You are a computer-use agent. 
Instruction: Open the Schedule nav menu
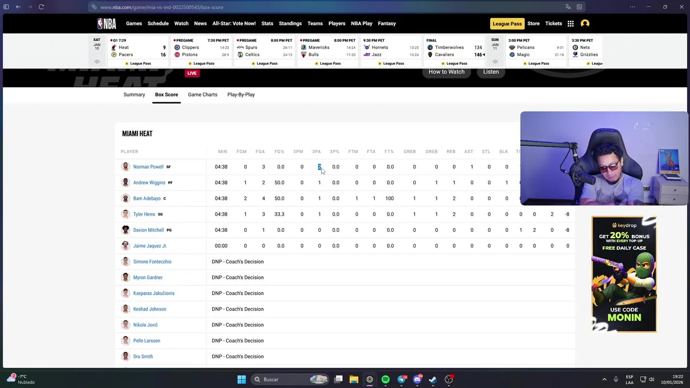(158, 24)
